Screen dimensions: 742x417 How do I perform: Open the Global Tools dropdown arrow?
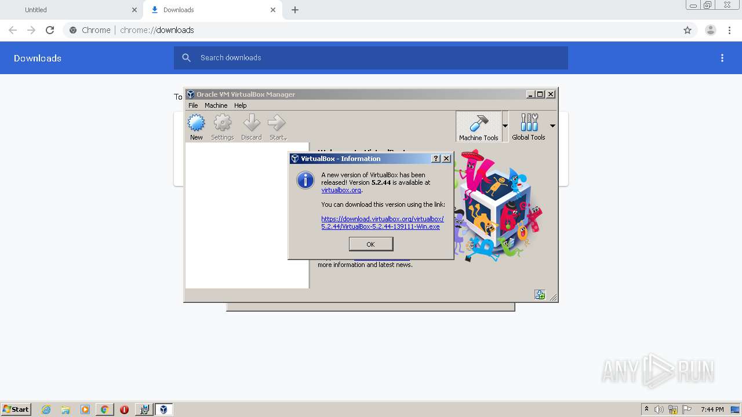coord(552,126)
